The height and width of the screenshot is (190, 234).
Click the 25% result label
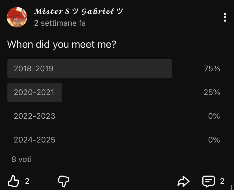click(212, 92)
